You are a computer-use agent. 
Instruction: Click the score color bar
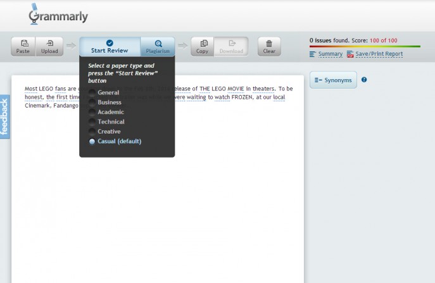coord(365,46)
